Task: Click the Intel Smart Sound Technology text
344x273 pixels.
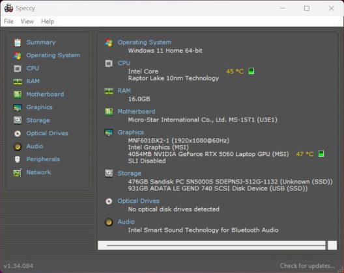Action: [203, 230]
